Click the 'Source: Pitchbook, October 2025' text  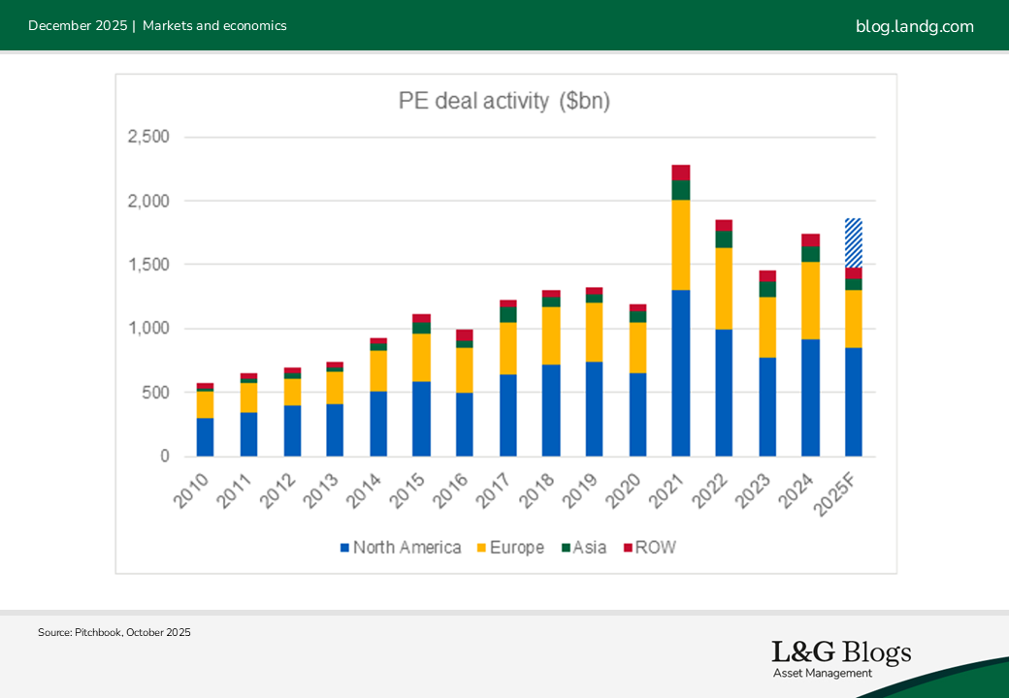pyautogui.click(x=114, y=632)
